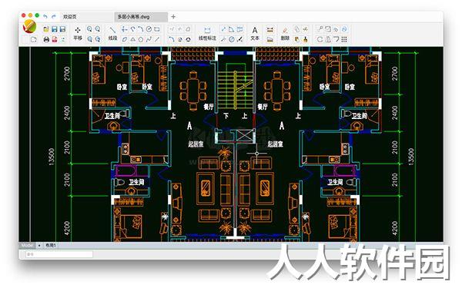Select the 线段 line drawing tool
Viewport: 462px width, 288px height.
point(112,34)
